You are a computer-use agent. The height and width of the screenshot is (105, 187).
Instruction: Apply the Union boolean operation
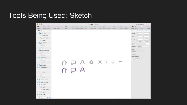100,26
